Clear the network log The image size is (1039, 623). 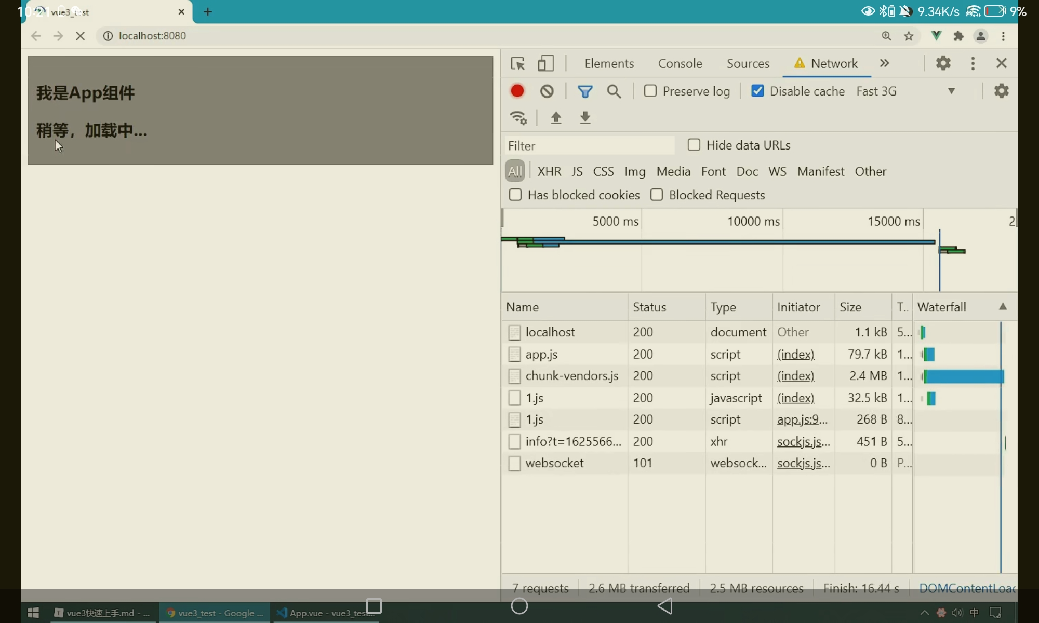pos(547,91)
